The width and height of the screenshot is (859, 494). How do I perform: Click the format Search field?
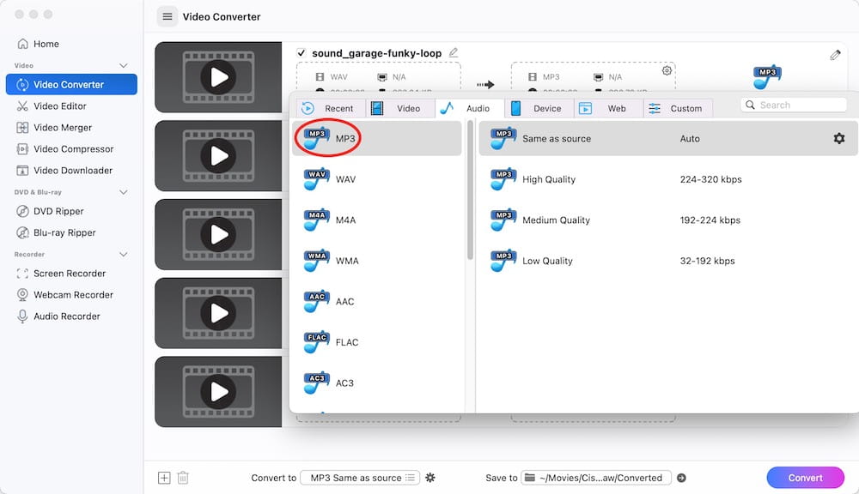[794, 105]
